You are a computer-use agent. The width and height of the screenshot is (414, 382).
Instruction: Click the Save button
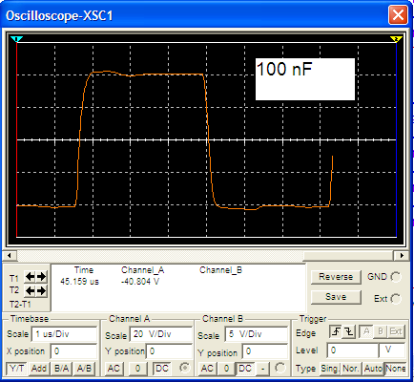(336, 297)
